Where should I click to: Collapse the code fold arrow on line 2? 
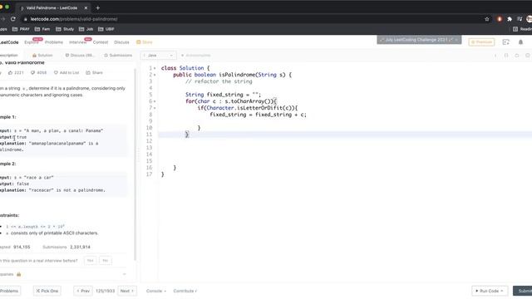pyautogui.click(x=155, y=75)
